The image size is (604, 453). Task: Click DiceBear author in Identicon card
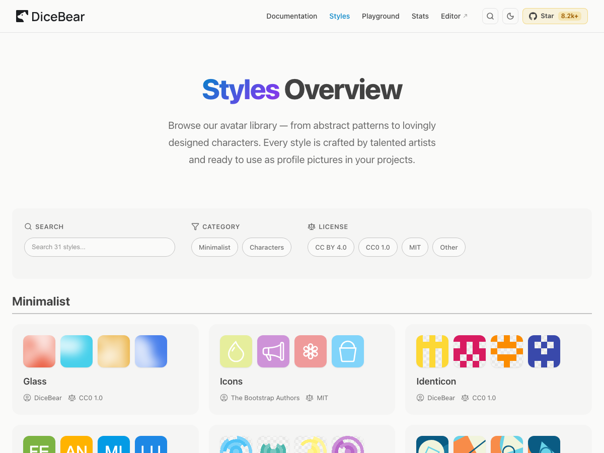coord(441,398)
